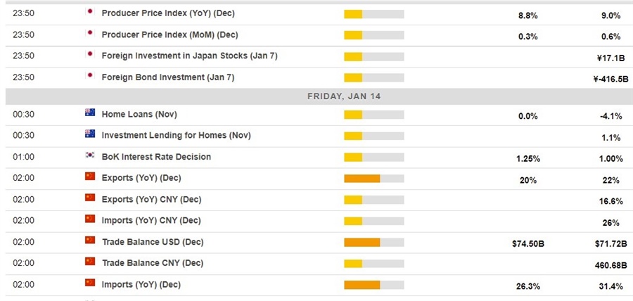
Task: Click volatility bar for Home Loans (Nov)
Action: pos(373,115)
